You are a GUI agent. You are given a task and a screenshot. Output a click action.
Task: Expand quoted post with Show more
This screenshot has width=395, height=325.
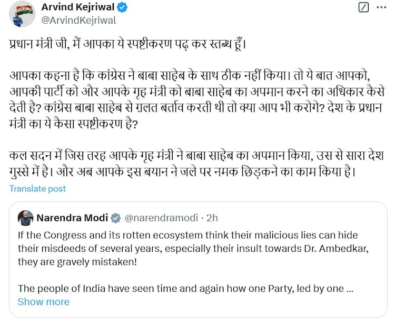point(43,302)
